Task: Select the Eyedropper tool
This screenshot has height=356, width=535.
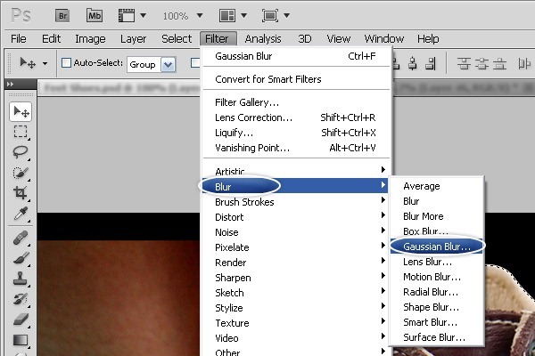Action: point(21,214)
